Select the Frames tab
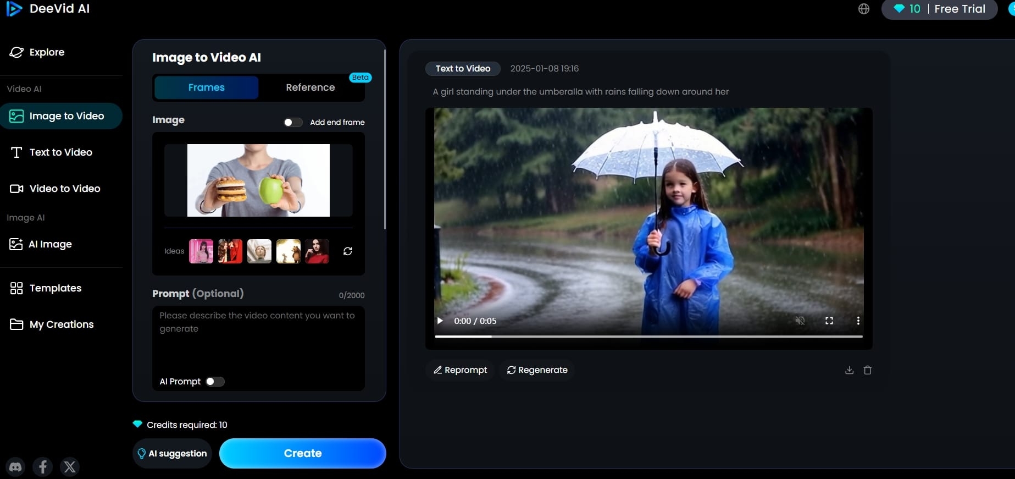The image size is (1015, 479). (x=206, y=87)
